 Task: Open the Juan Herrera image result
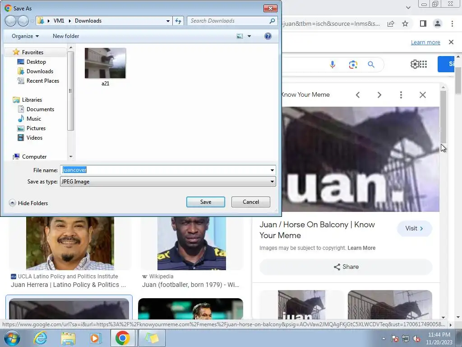(x=70, y=244)
